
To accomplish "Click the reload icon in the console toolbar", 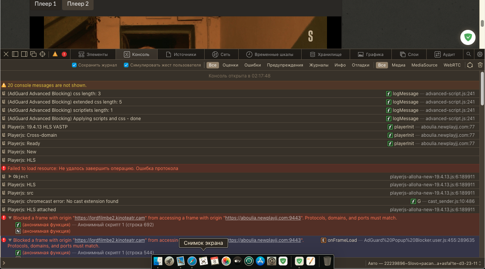I will click(x=470, y=65).
